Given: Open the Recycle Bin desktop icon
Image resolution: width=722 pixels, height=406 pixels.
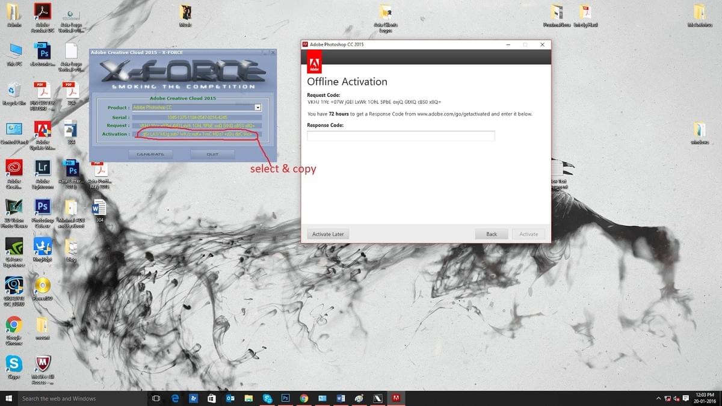Looking at the screenshot, I should click(x=14, y=94).
